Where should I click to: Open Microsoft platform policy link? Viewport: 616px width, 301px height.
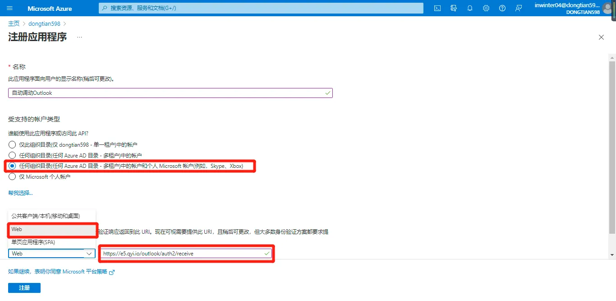click(61, 272)
